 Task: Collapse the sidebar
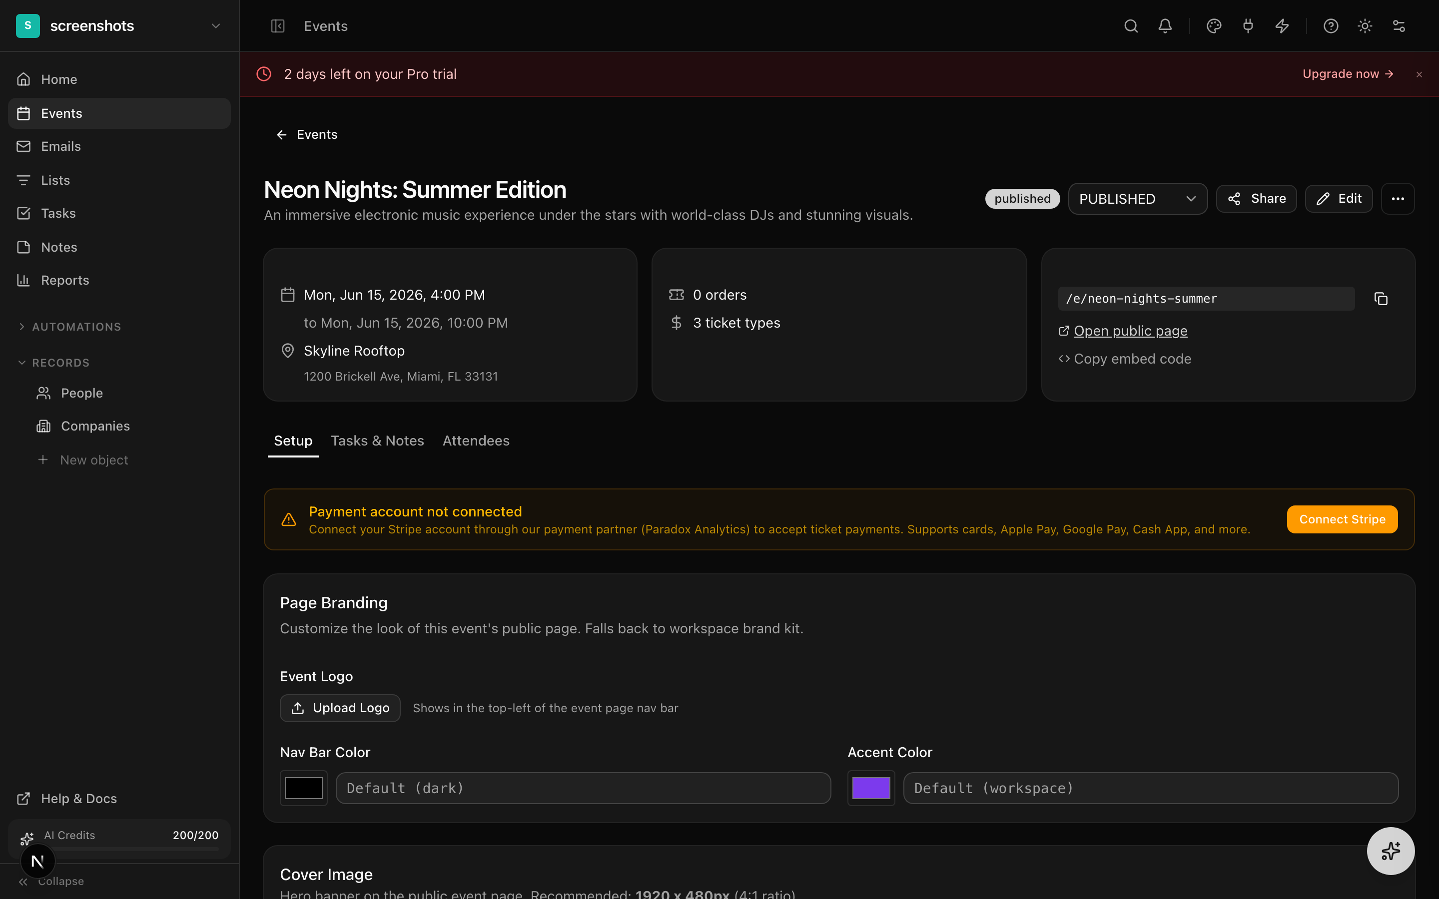pyautogui.click(x=51, y=881)
